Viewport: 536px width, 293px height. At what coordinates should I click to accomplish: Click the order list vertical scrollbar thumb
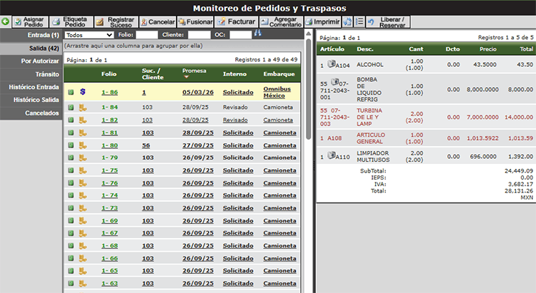308,88
